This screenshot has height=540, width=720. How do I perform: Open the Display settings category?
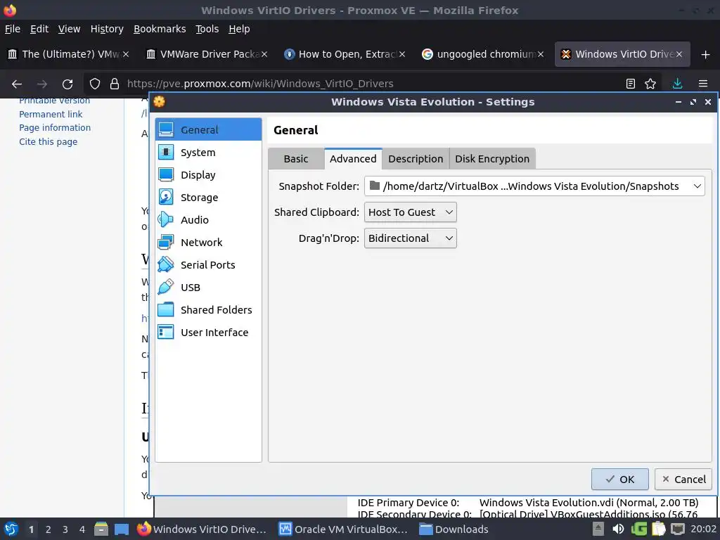tap(208, 174)
